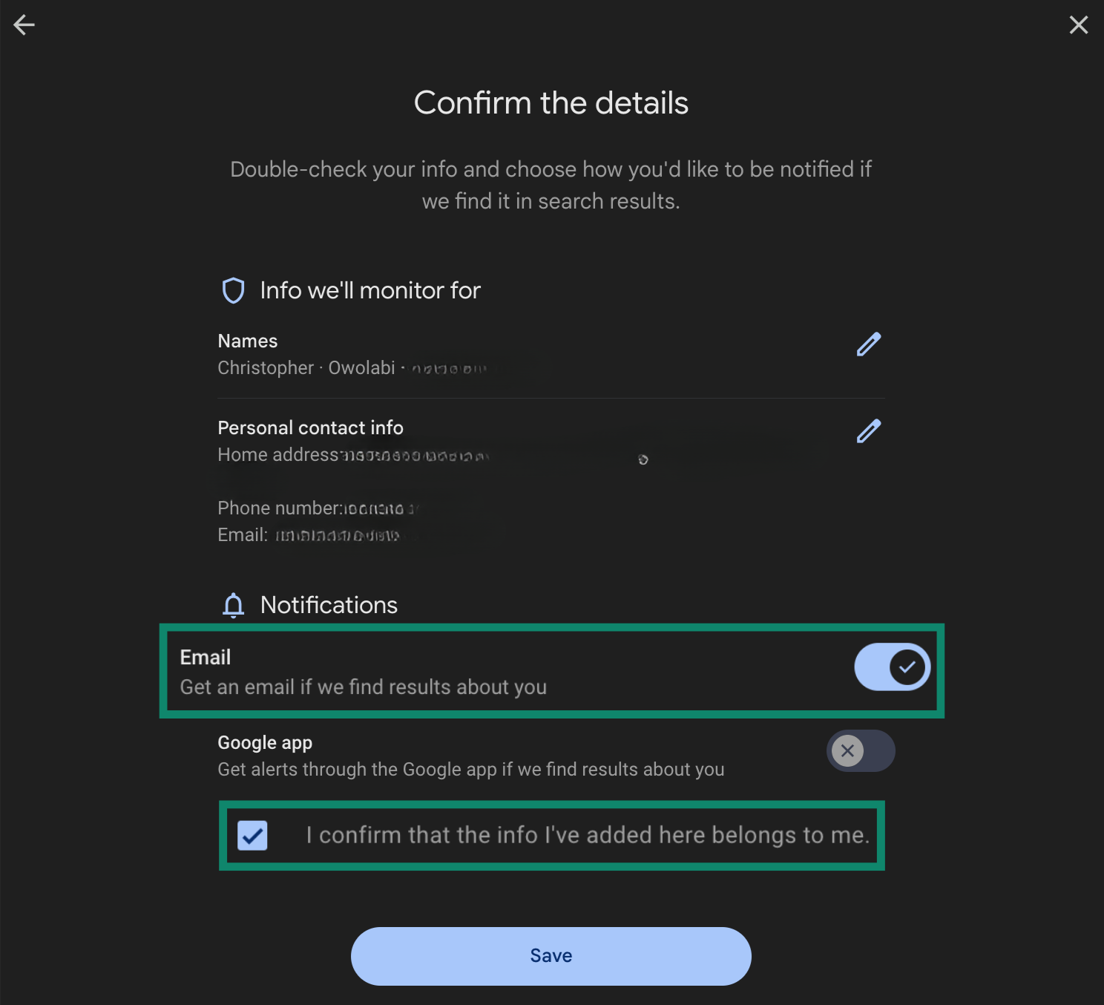1104x1005 pixels.
Task: Select the Email notification row
Action: pyautogui.click(x=519, y=670)
